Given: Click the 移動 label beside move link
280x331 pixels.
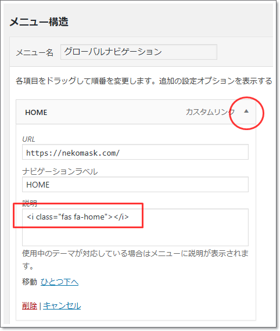Looking at the screenshot, I should tap(30, 282).
